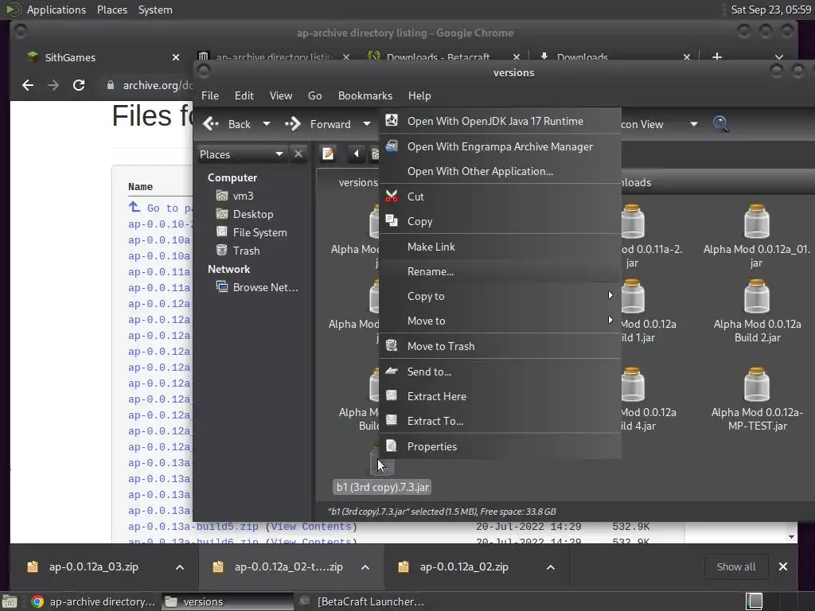Select Browse Network in sidebar

point(265,287)
